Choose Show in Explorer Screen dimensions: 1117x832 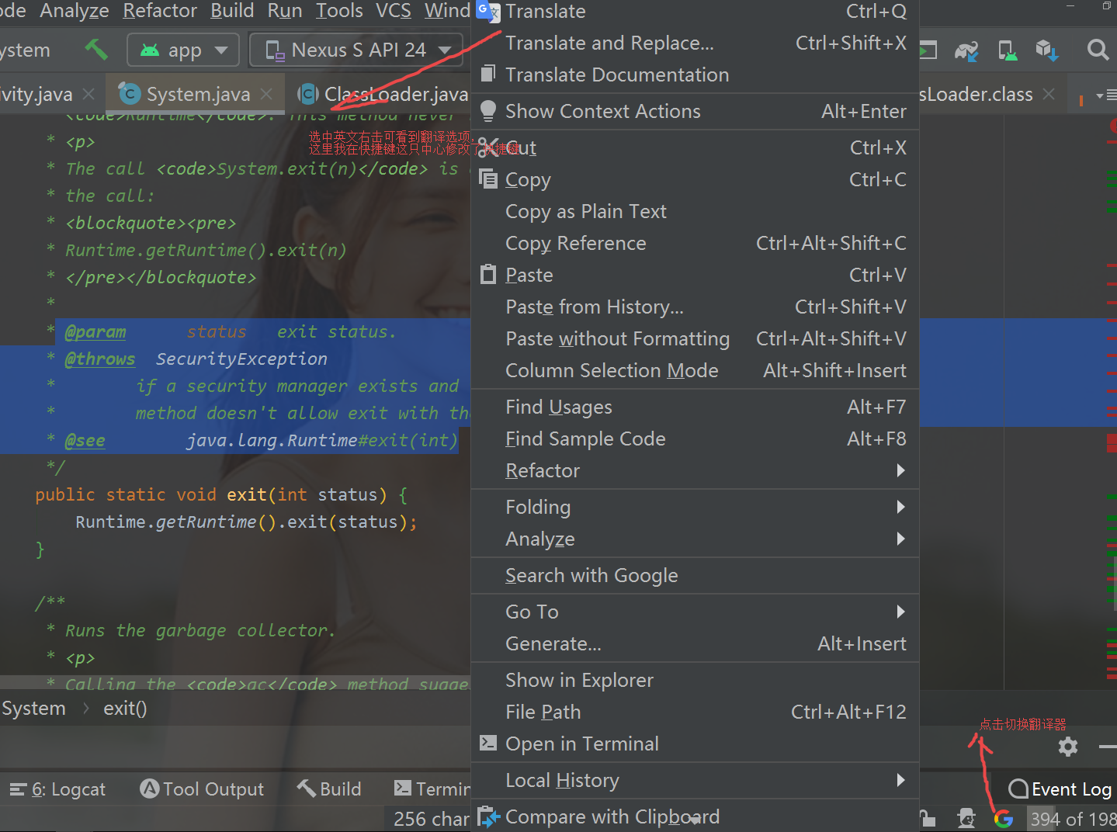click(x=695, y=680)
